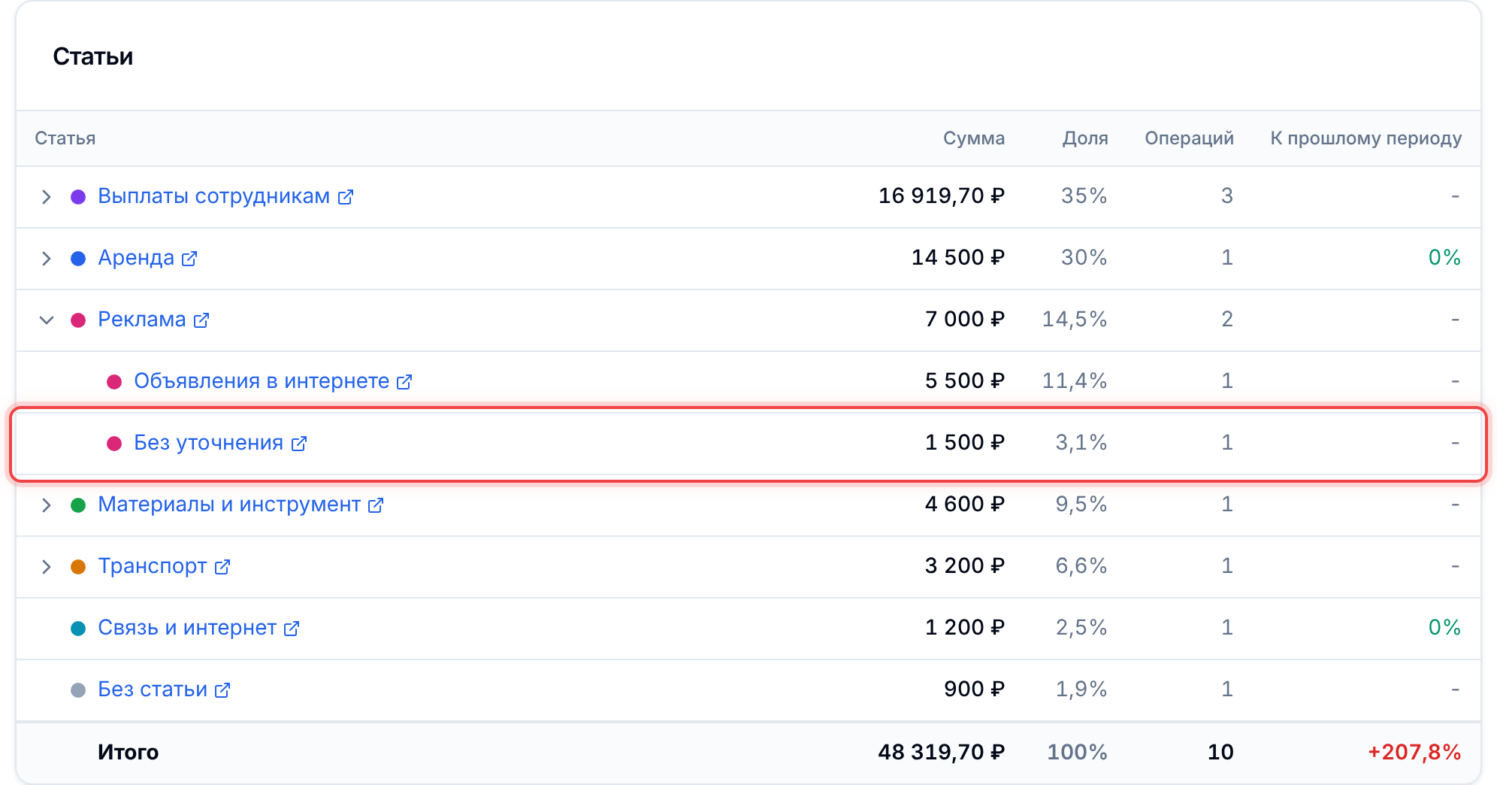Click the 9,5% share value
Screen dimensions: 1497x785
1081,505
